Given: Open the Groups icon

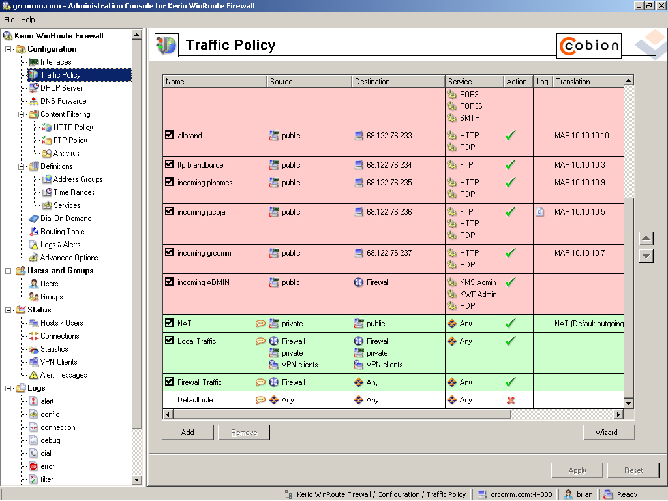Looking at the screenshot, I should click(34, 297).
